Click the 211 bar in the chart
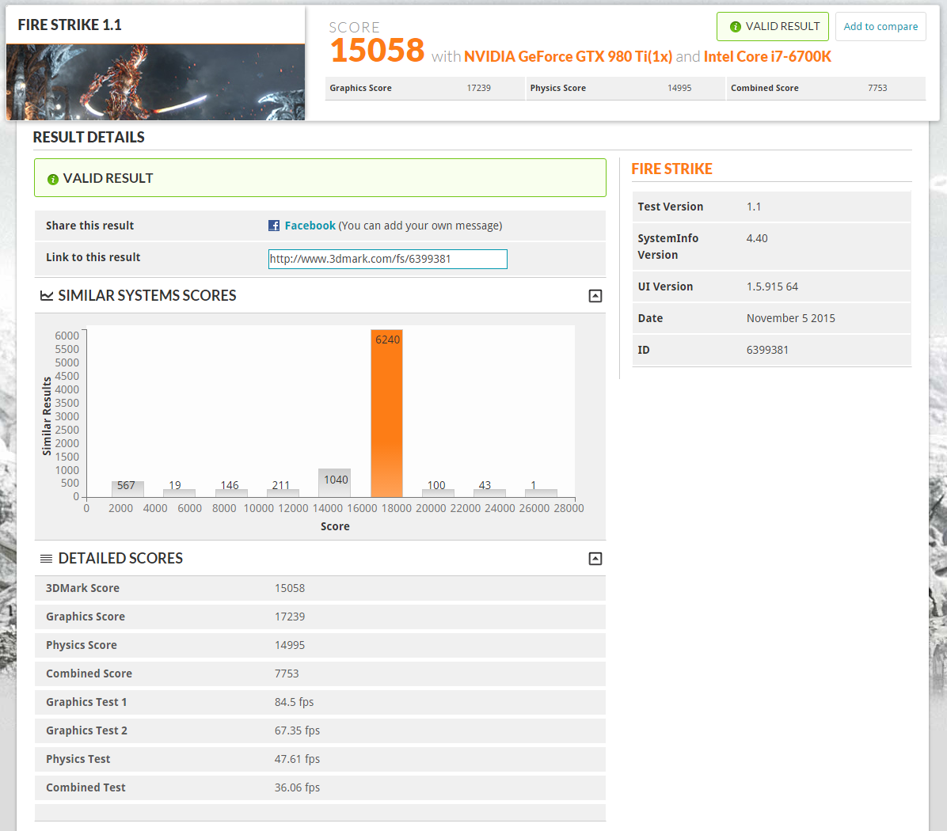 click(283, 493)
